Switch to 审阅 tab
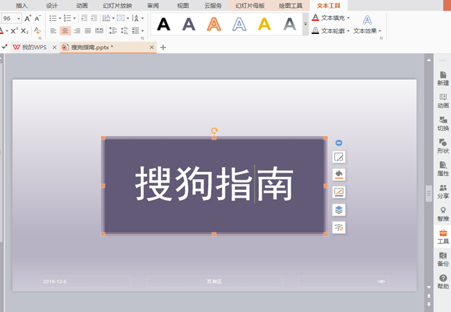Image resolution: width=451 pixels, height=312 pixels. tap(153, 6)
